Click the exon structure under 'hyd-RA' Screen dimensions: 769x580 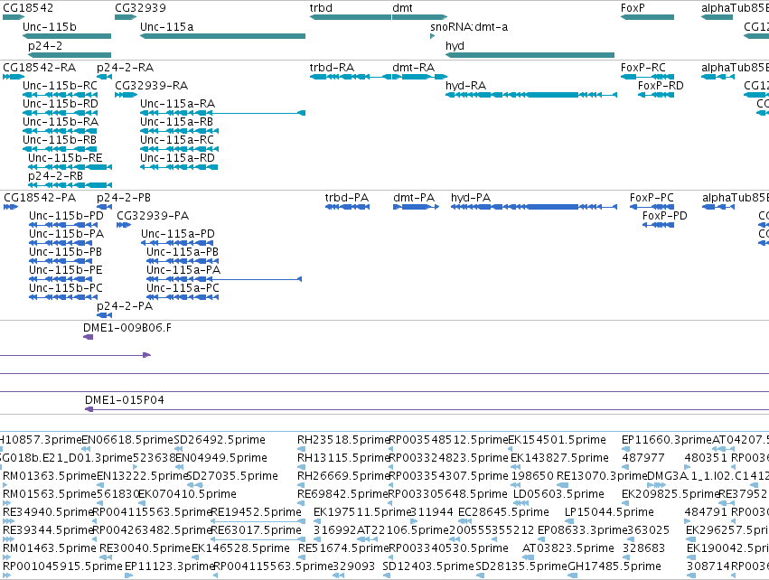[x=531, y=95]
